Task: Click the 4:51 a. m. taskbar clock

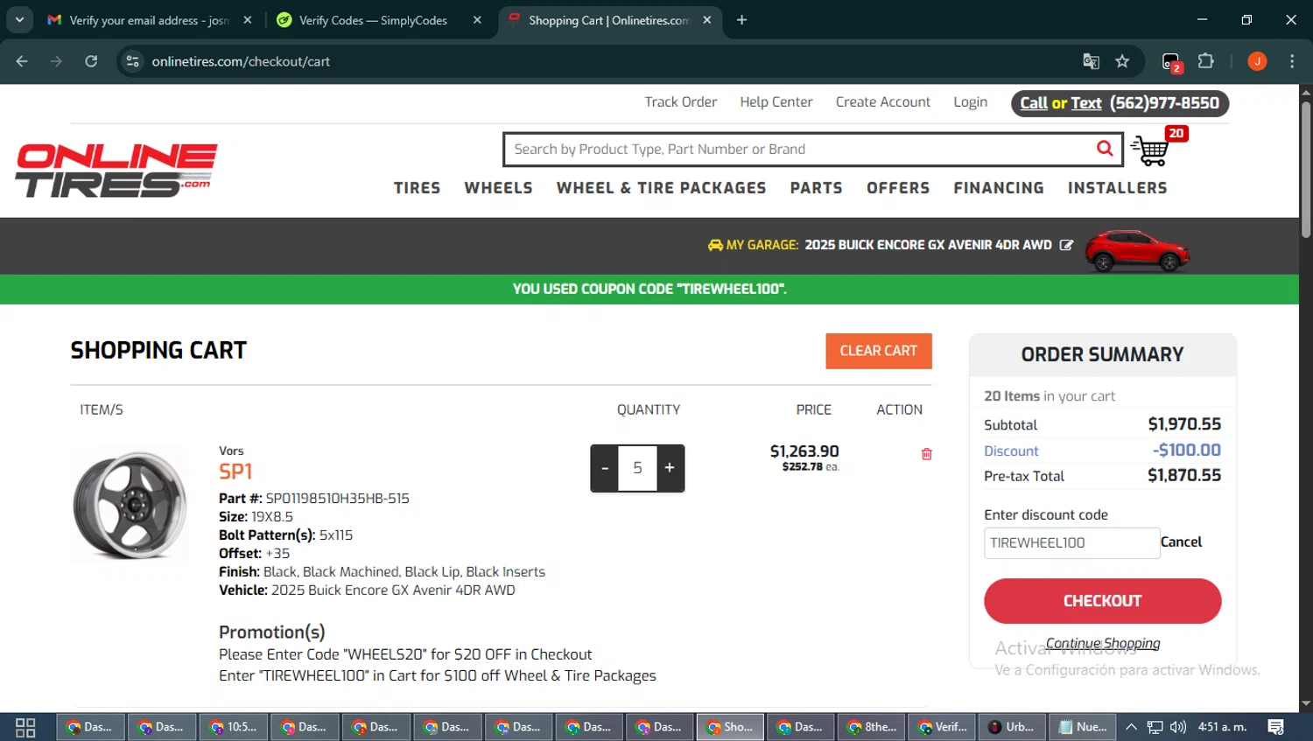Action: [1222, 727]
